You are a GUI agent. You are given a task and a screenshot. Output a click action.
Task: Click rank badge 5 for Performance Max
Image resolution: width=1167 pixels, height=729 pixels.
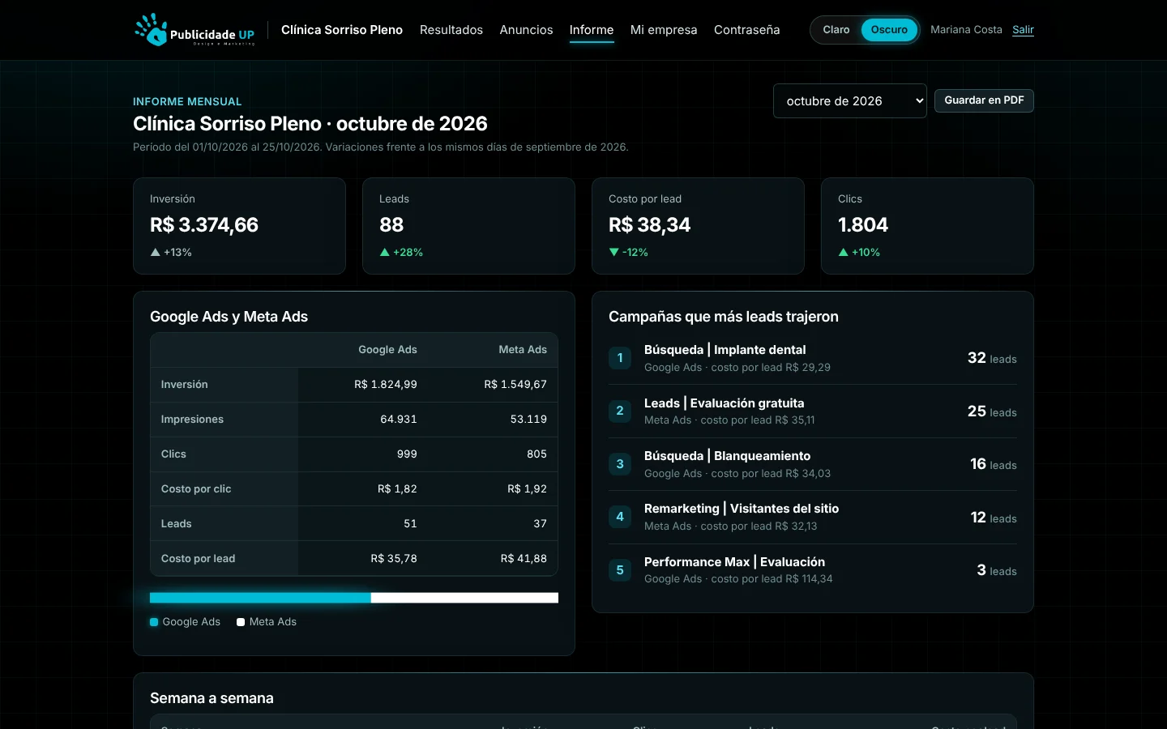[620, 570]
